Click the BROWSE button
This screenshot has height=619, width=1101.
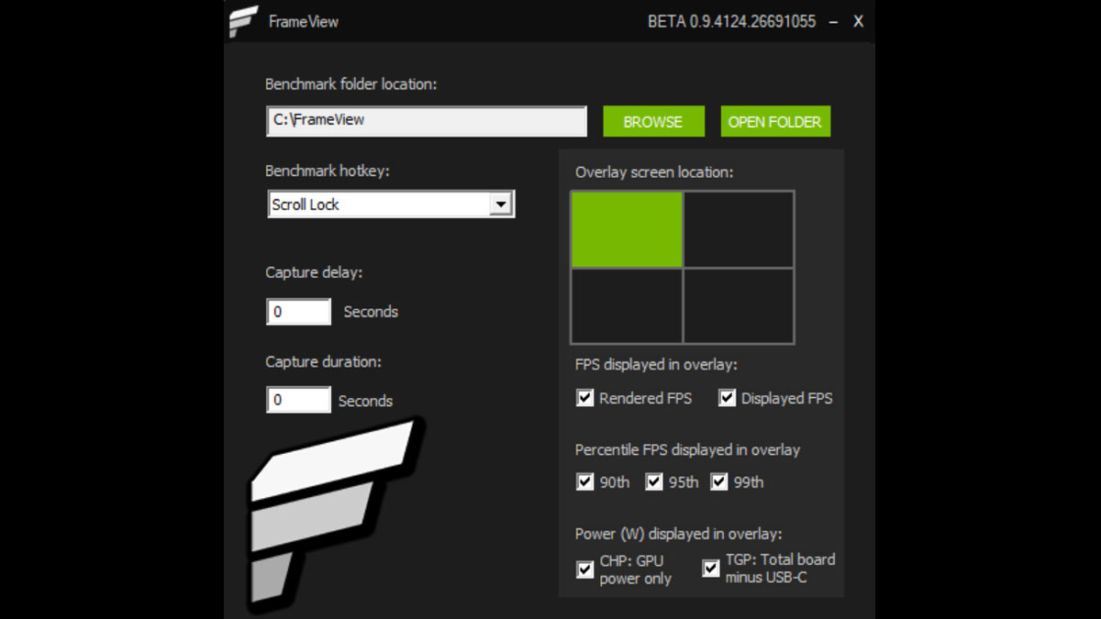point(653,121)
